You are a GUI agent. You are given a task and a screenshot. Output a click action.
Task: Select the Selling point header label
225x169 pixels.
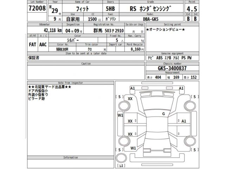172,24
